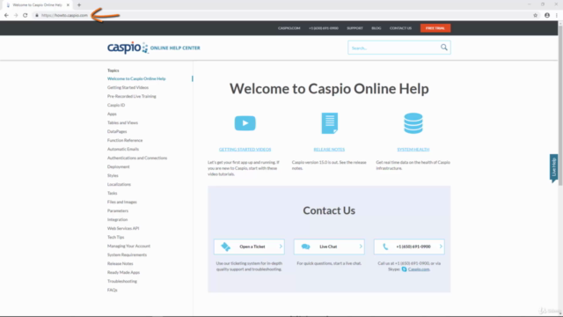Click the search magnifier icon
The image size is (563, 317).
point(443,48)
